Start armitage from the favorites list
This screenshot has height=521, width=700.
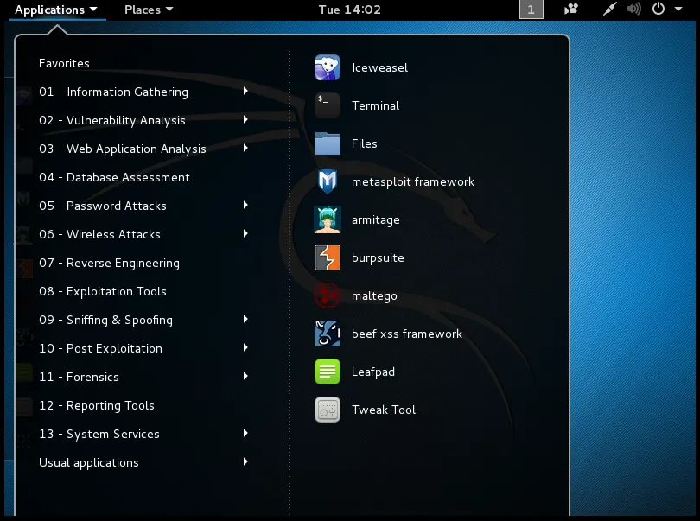click(x=376, y=219)
